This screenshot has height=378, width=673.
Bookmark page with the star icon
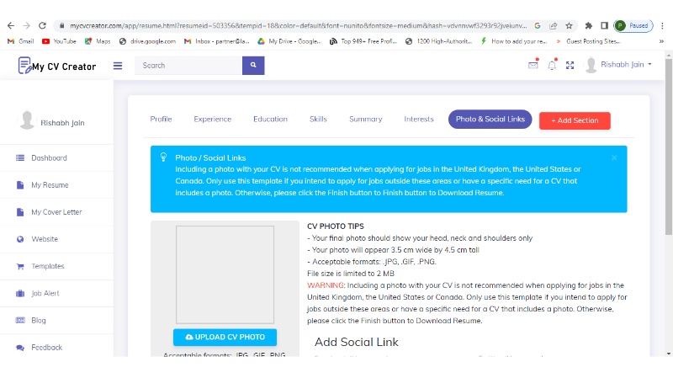click(x=570, y=25)
